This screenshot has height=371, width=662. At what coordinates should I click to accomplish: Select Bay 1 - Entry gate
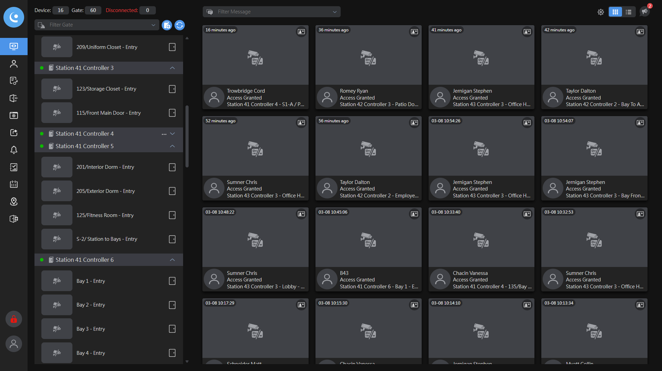click(x=91, y=281)
